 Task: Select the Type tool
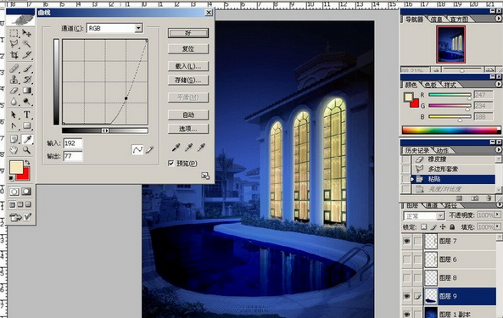(26, 114)
